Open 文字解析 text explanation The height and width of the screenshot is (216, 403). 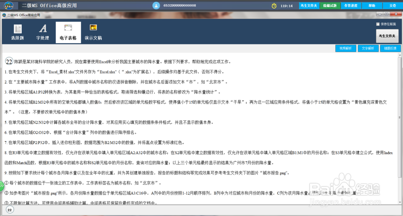[x=368, y=48]
